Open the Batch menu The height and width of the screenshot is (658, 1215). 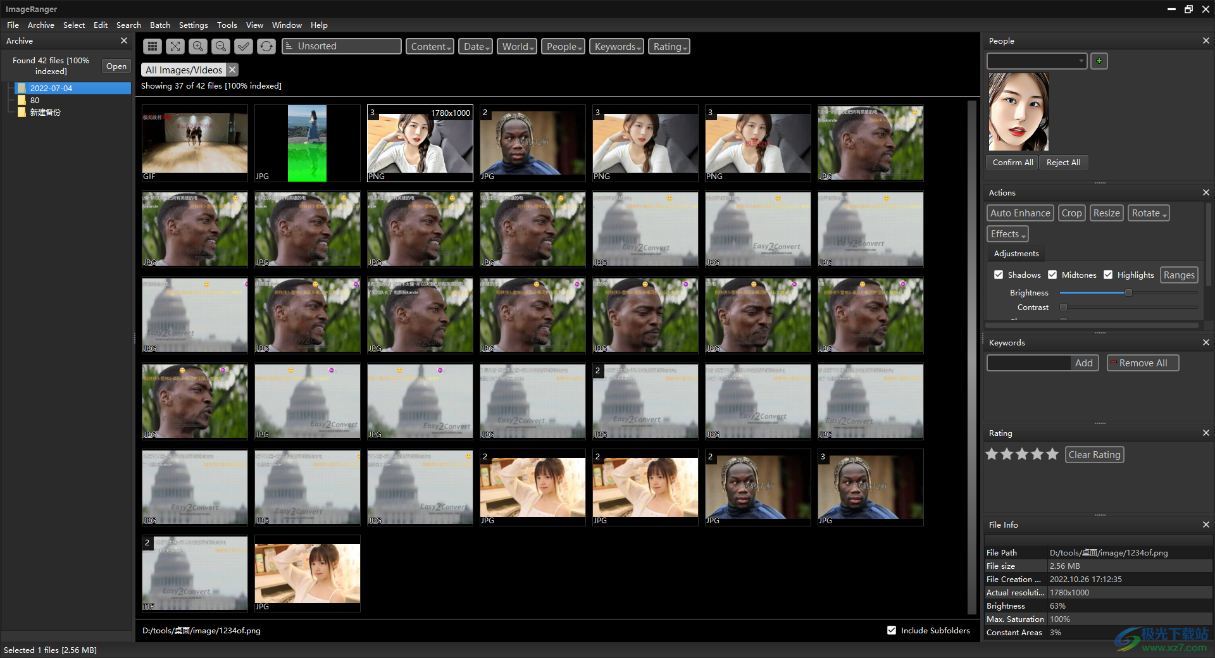click(159, 25)
